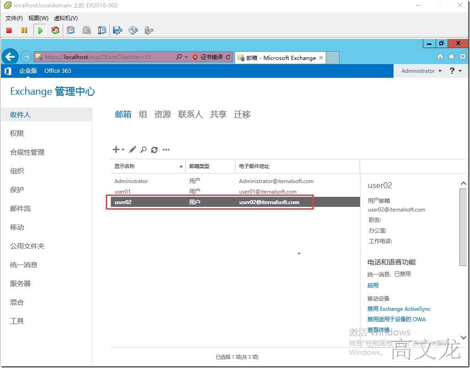Open 权限 in the sidebar
The height and width of the screenshot is (368, 470).
pos(17,133)
